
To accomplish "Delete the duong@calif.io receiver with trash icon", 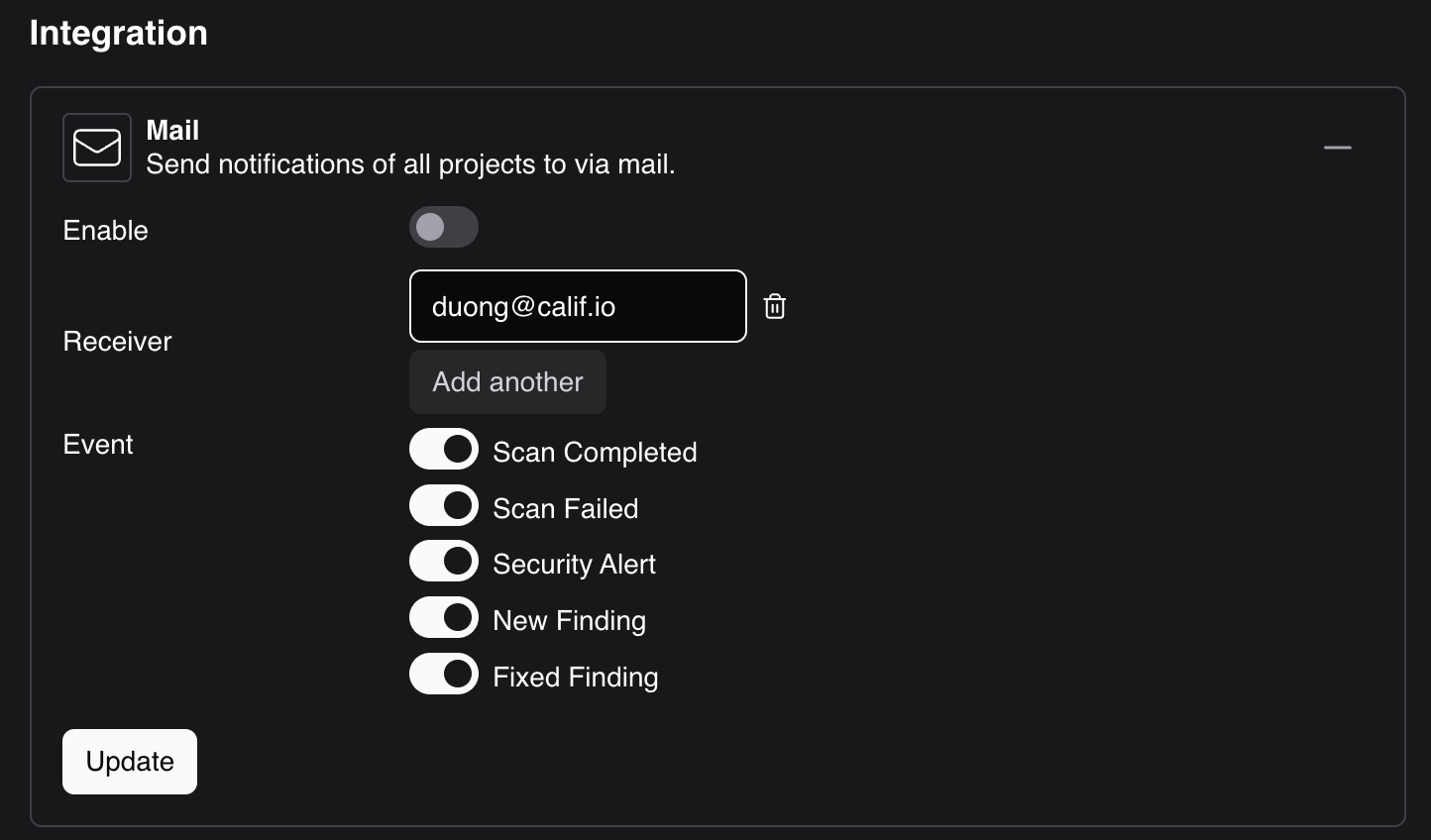I will click(x=775, y=306).
